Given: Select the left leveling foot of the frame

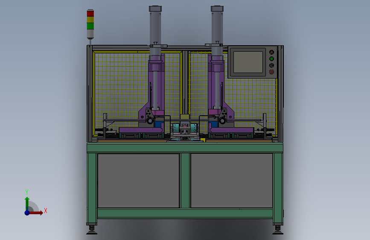Looking at the screenshot, I should point(92,230).
